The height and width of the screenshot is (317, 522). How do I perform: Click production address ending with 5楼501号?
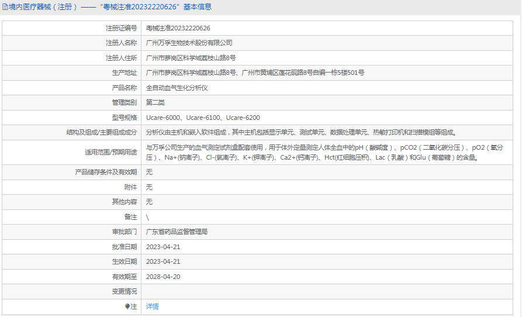pyautogui.click(x=255, y=73)
